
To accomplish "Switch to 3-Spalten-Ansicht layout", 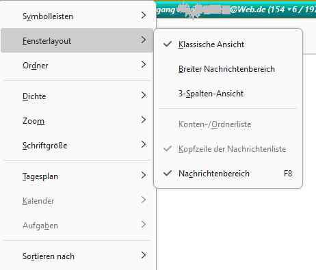I will coord(228,94).
